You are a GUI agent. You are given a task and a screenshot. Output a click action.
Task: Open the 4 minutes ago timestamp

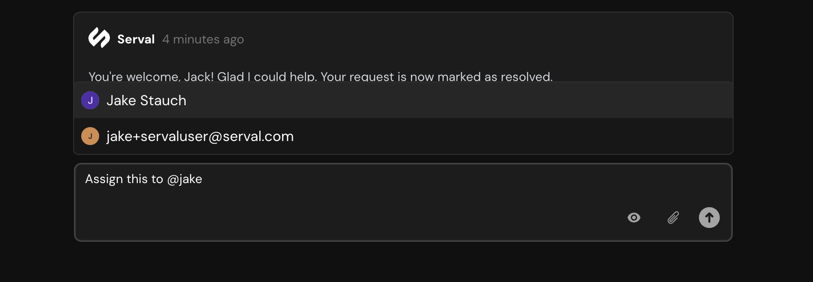(x=203, y=39)
